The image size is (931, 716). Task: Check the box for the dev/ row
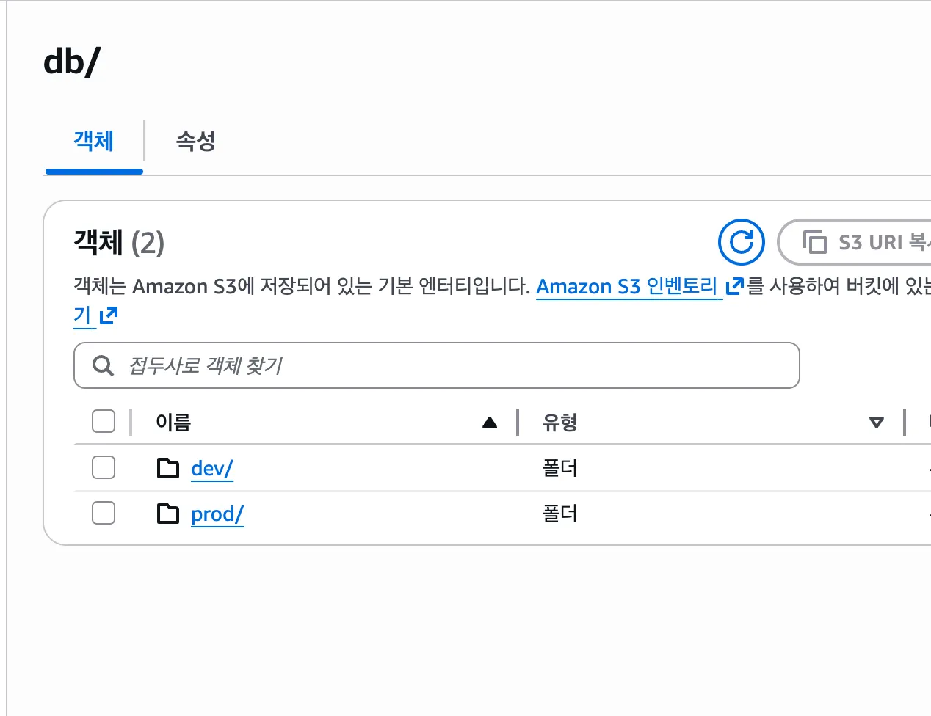104,467
